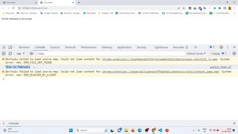Open the Resources bookmark folder
The width and height of the screenshot is (238, 134).
click(8, 13)
